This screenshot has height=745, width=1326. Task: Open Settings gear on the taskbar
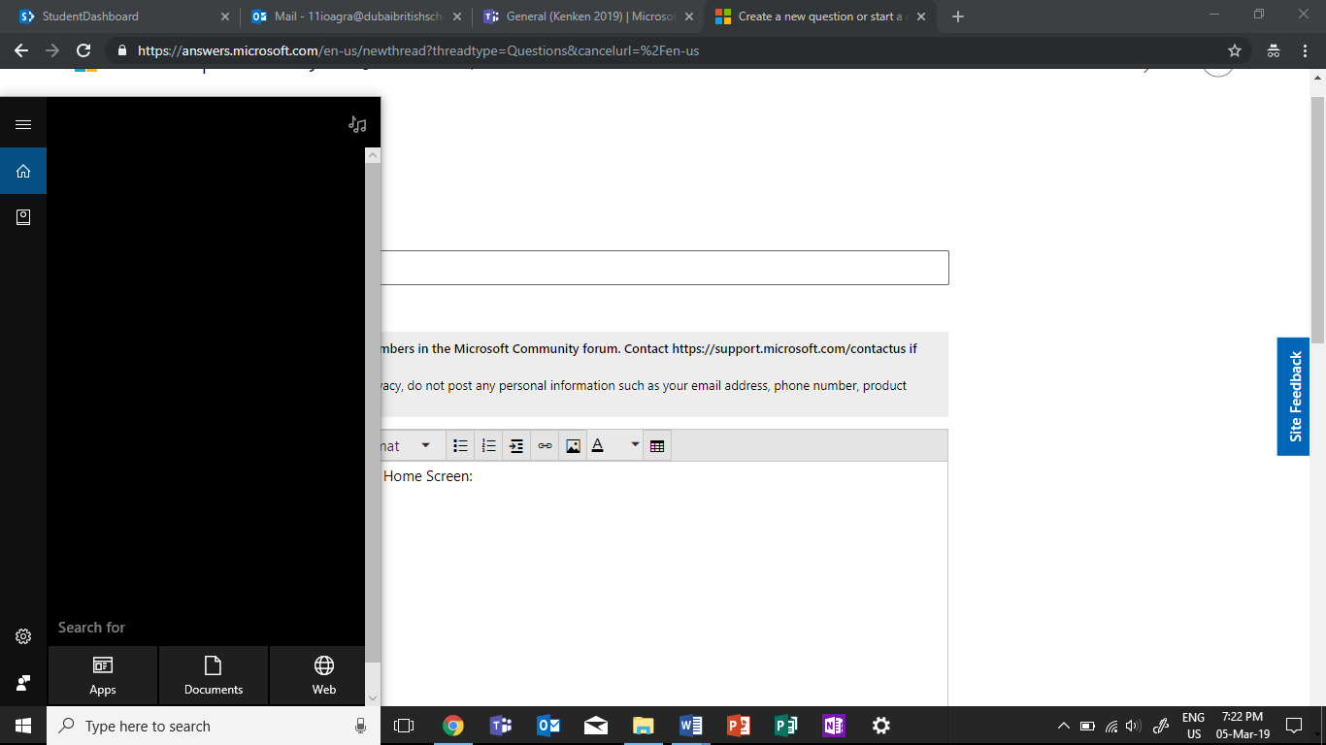[881, 726]
